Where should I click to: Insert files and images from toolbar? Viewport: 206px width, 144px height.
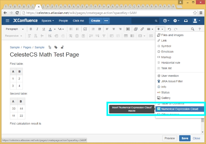click(136, 29)
